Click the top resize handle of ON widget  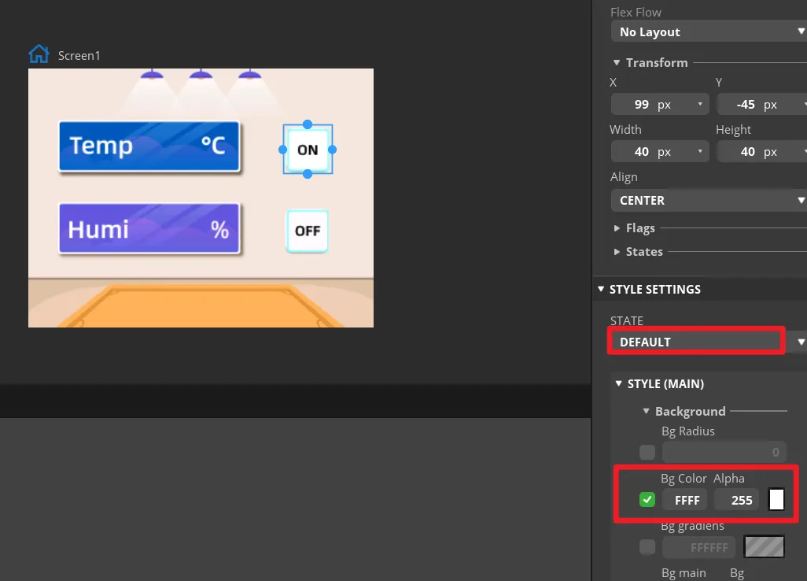point(308,124)
